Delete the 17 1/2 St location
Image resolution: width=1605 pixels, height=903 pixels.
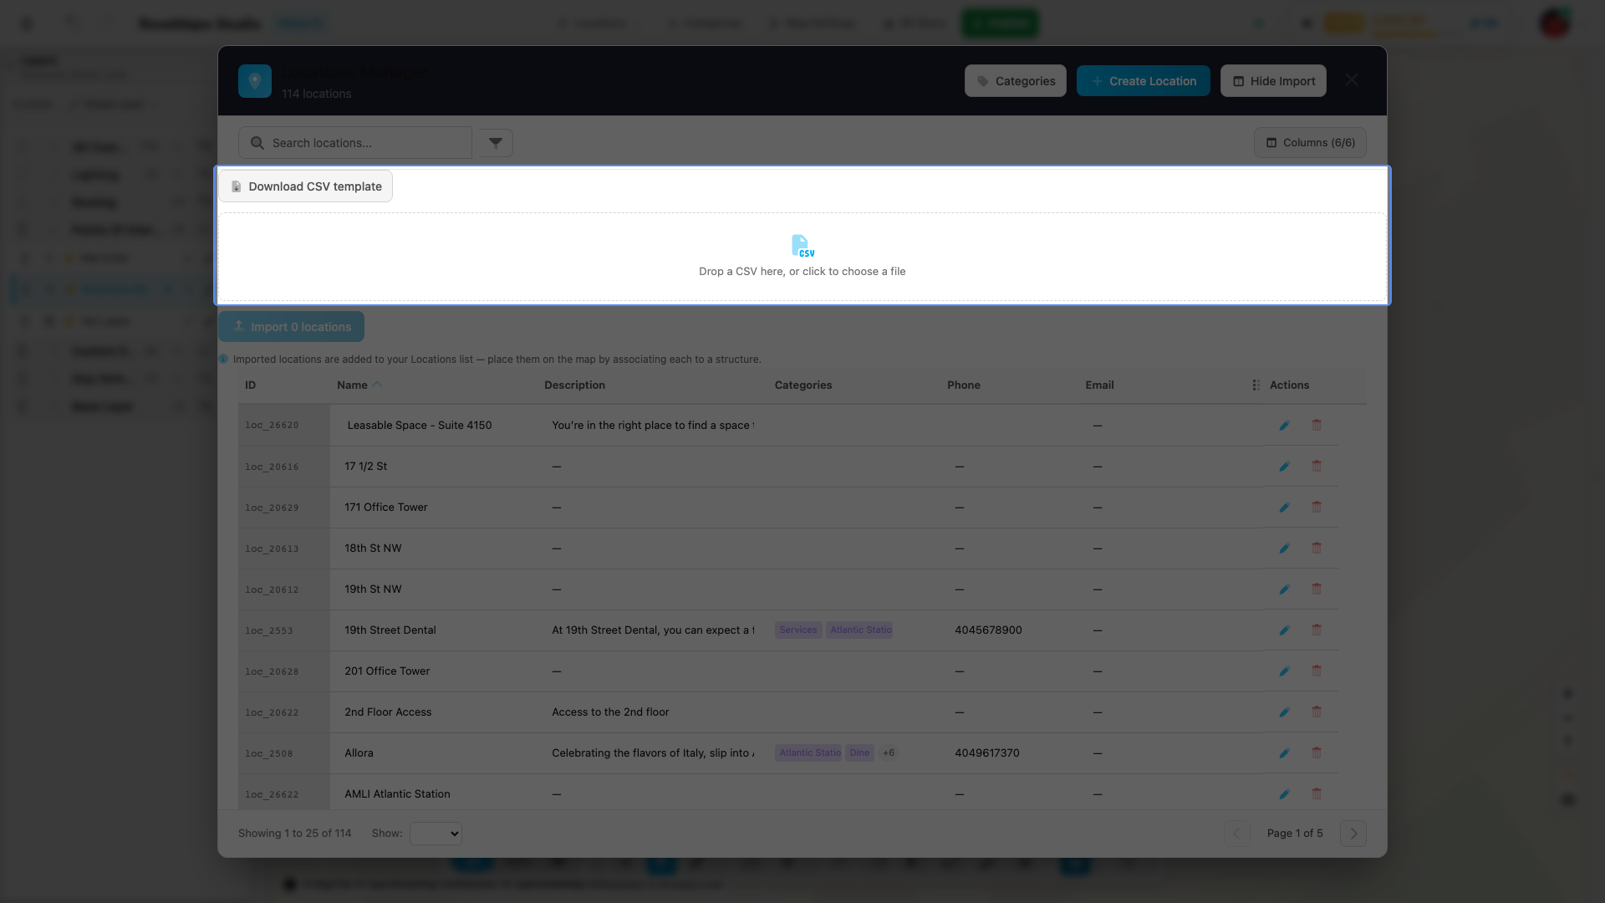point(1317,467)
